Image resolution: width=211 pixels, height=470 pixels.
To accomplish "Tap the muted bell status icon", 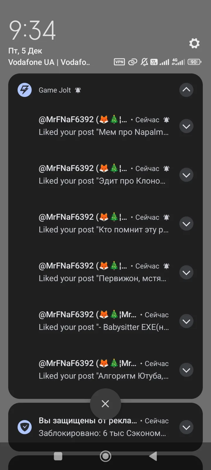I will 144,62.
